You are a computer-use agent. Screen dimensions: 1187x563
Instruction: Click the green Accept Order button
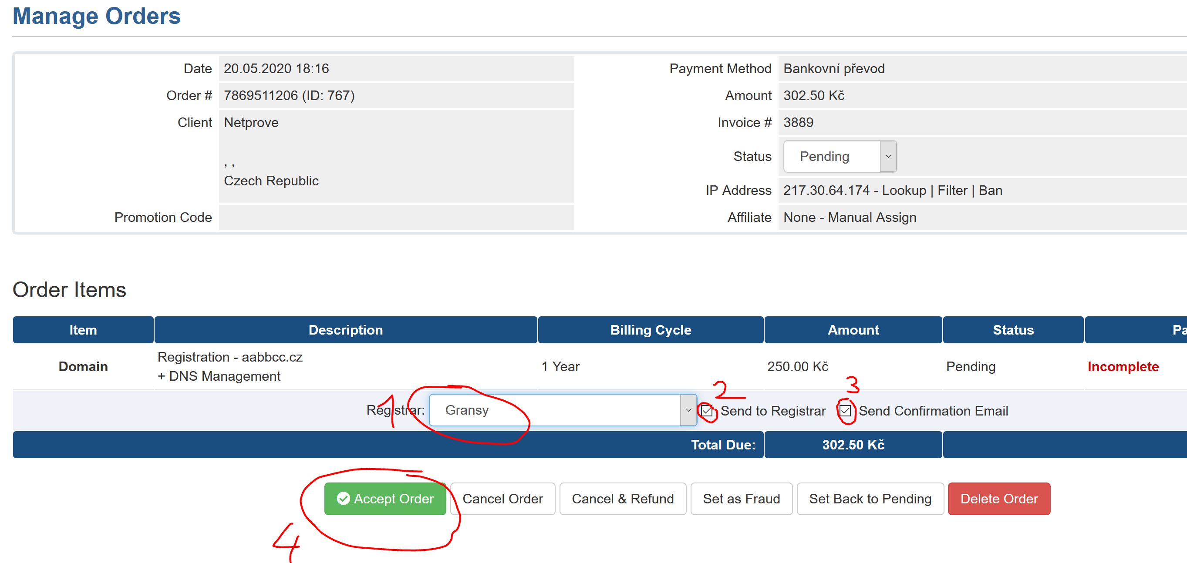385,499
